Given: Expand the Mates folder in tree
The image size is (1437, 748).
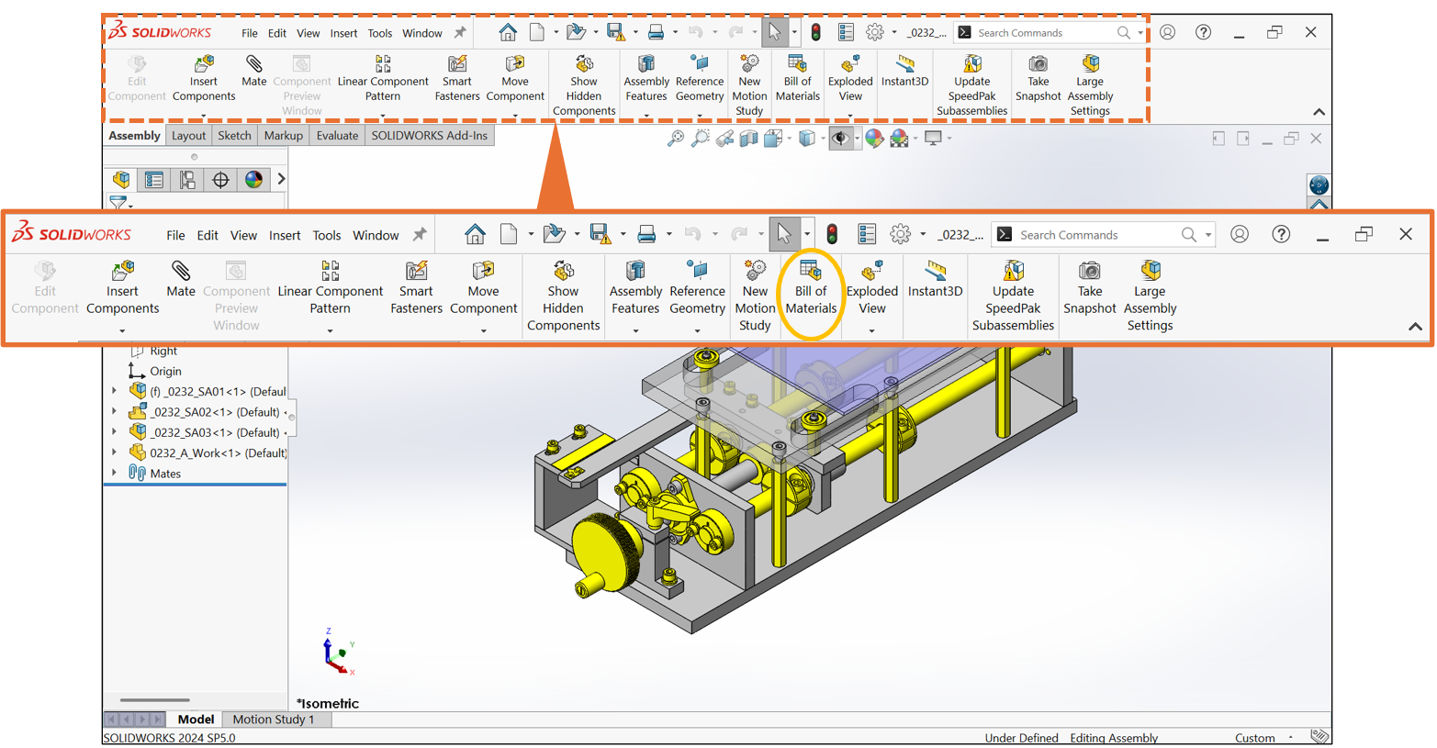Looking at the screenshot, I should click(x=115, y=474).
